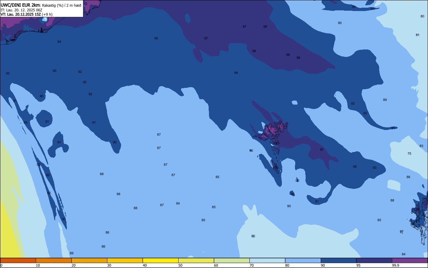Screen dimensions: 428x268
Task: Select the 30–40 golden legend swatch
Action: tap(125, 260)
